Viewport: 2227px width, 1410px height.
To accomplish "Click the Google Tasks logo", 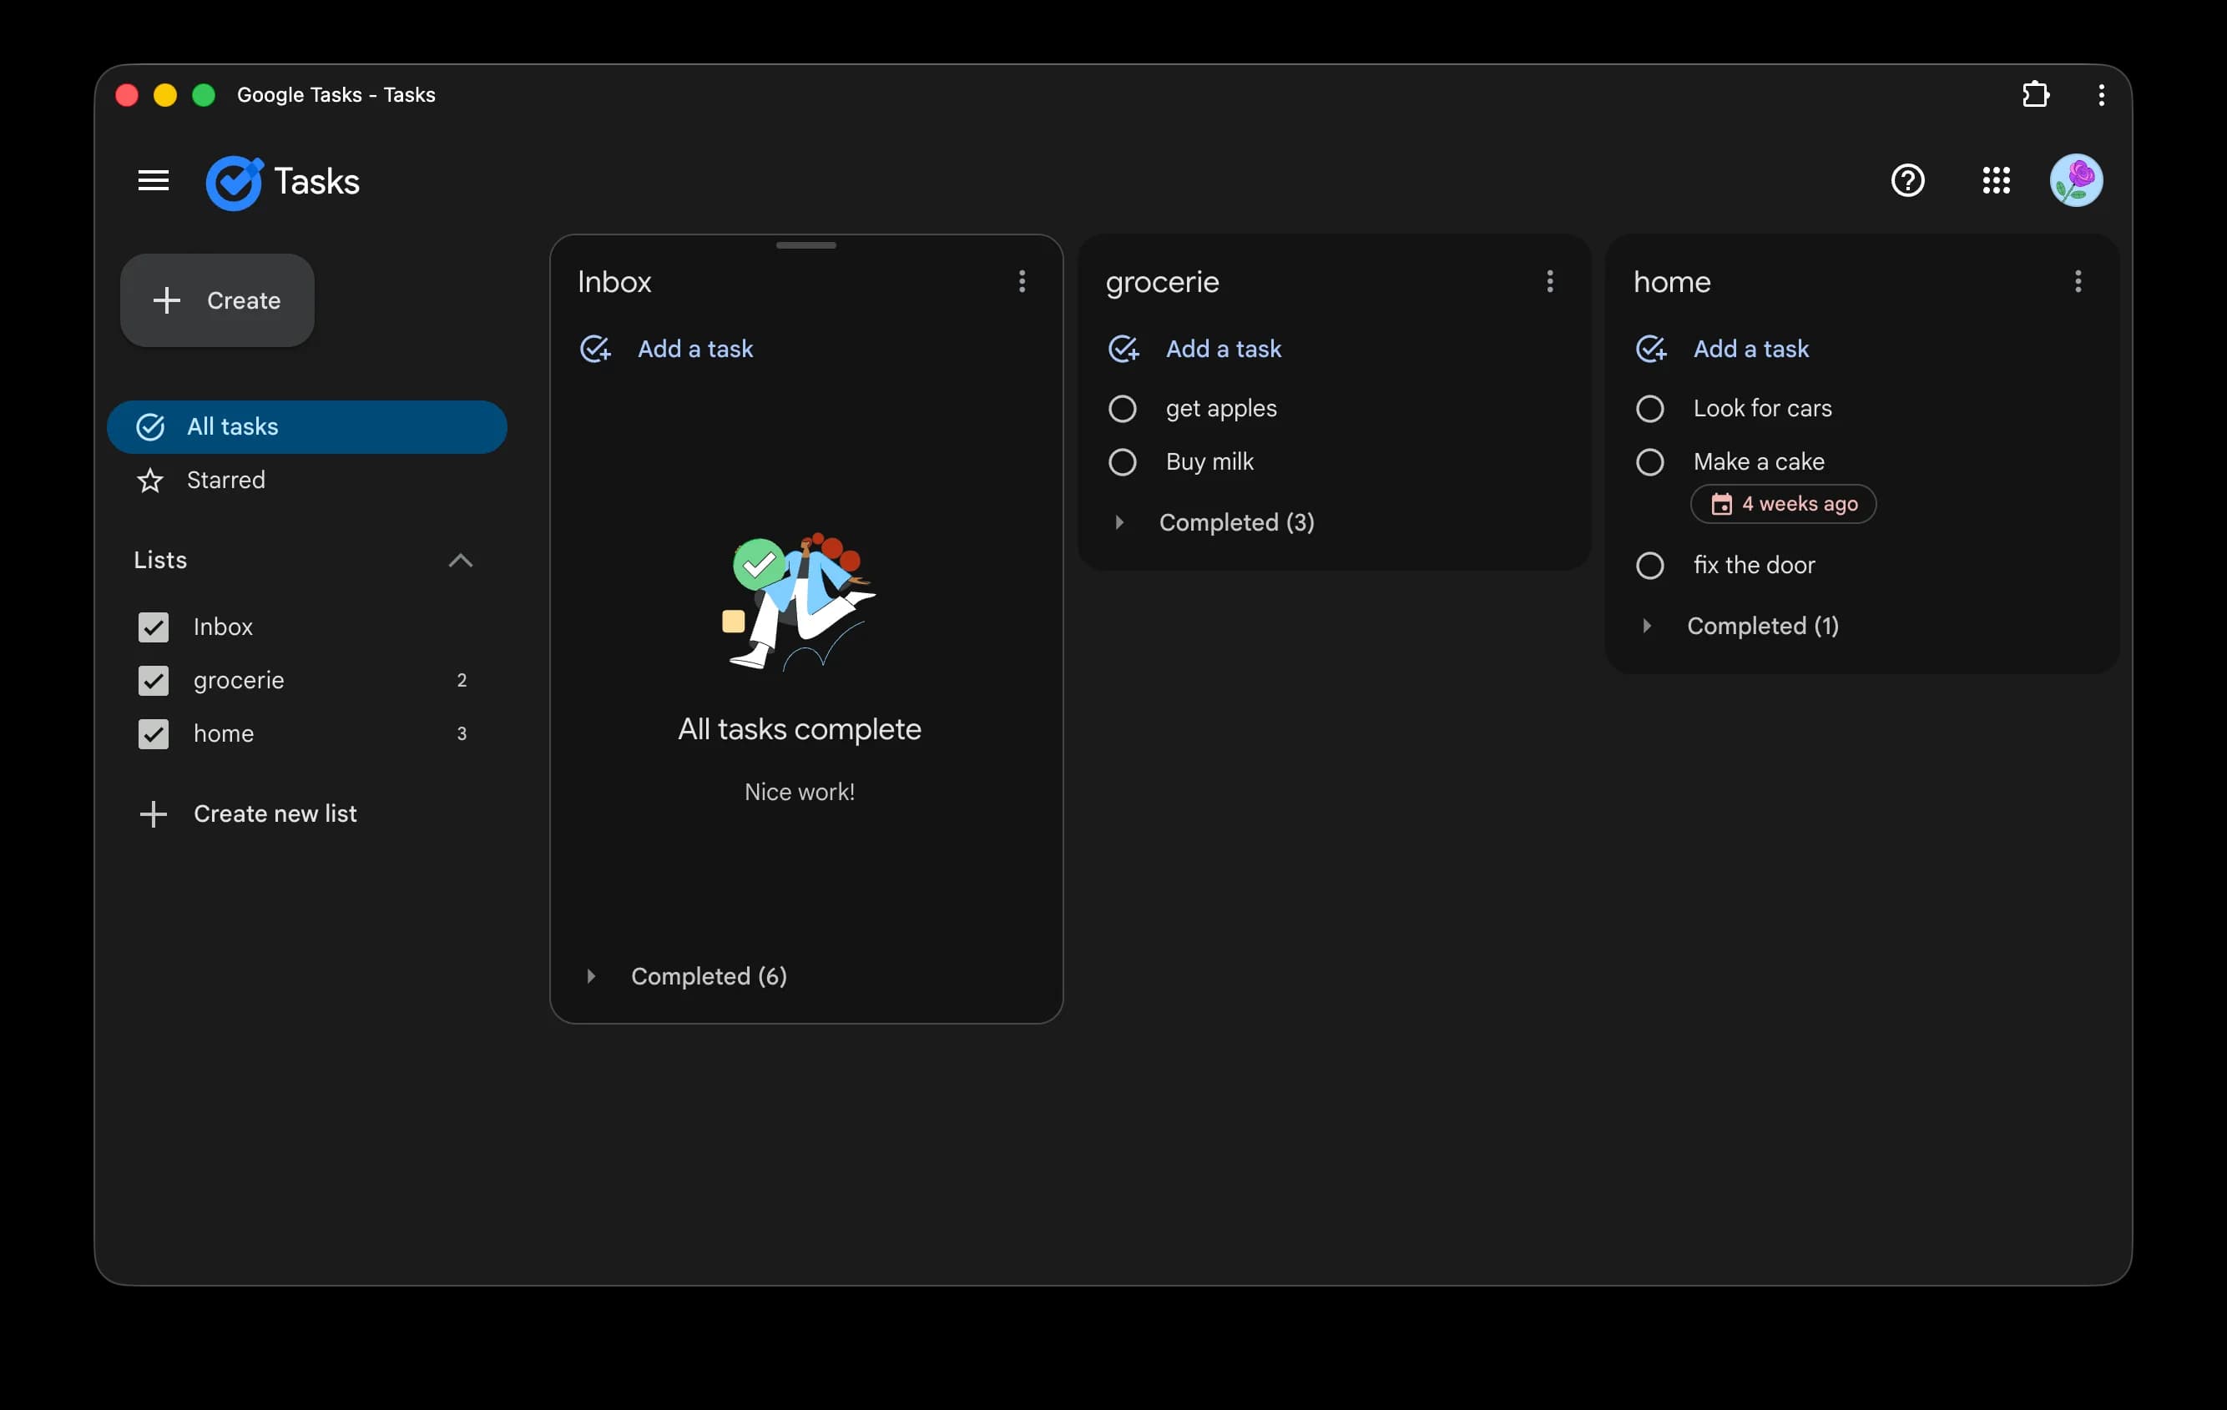I will point(234,181).
